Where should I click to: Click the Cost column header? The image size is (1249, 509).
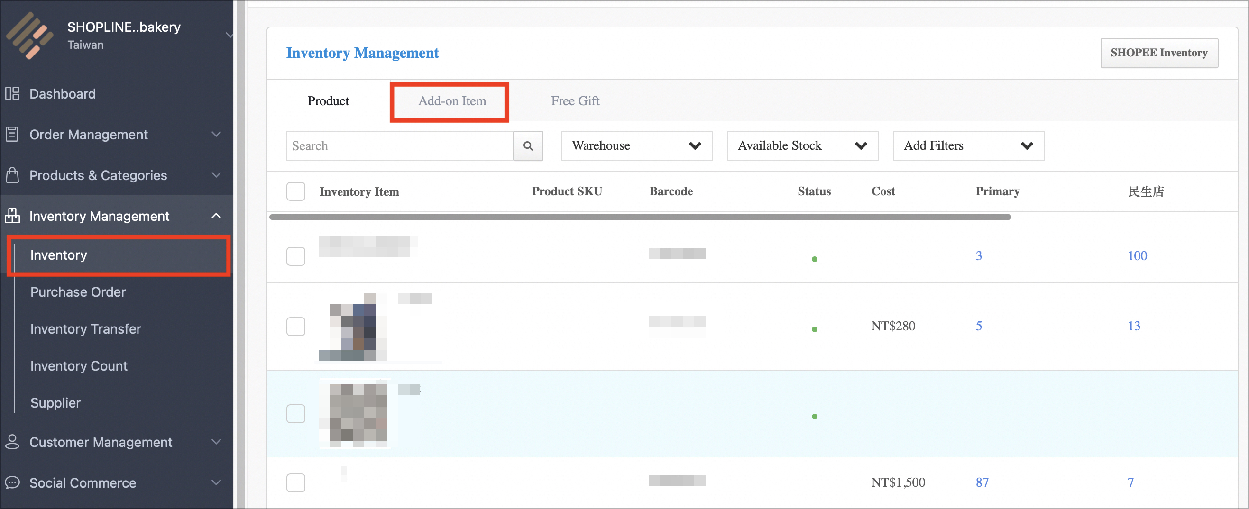pos(883,191)
